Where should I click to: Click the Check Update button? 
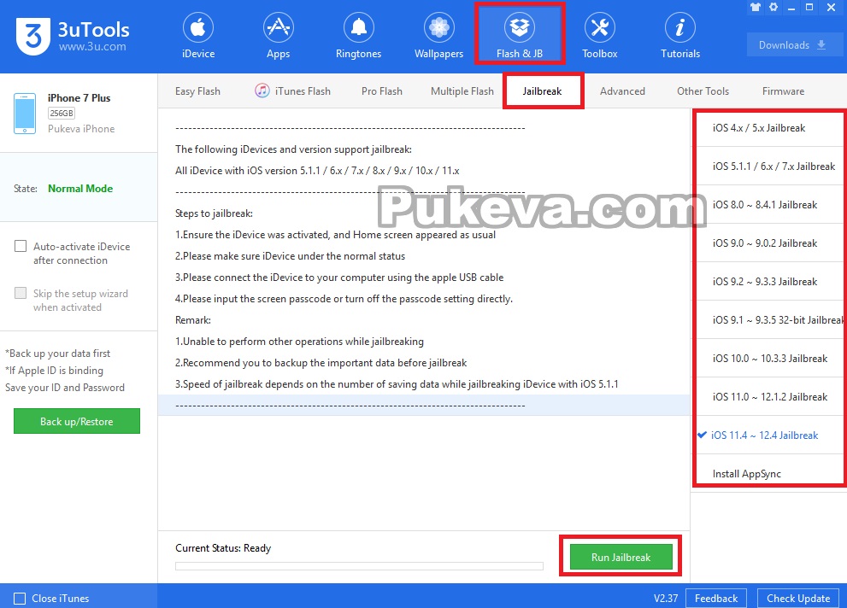797,599
